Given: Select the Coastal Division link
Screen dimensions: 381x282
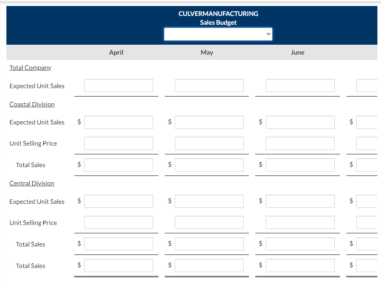Looking at the screenshot, I should pyautogui.click(x=32, y=104).
